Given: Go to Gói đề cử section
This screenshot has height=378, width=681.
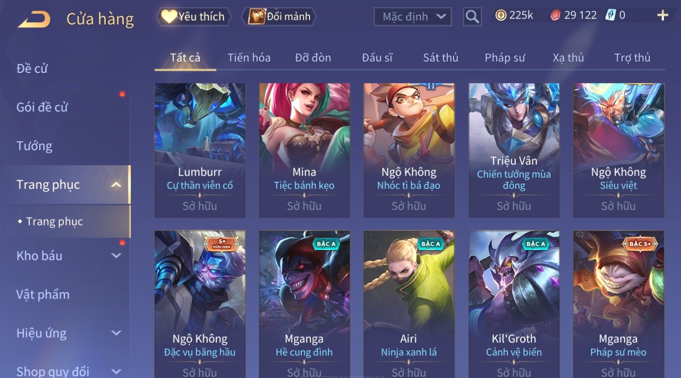Looking at the screenshot, I should tap(42, 107).
